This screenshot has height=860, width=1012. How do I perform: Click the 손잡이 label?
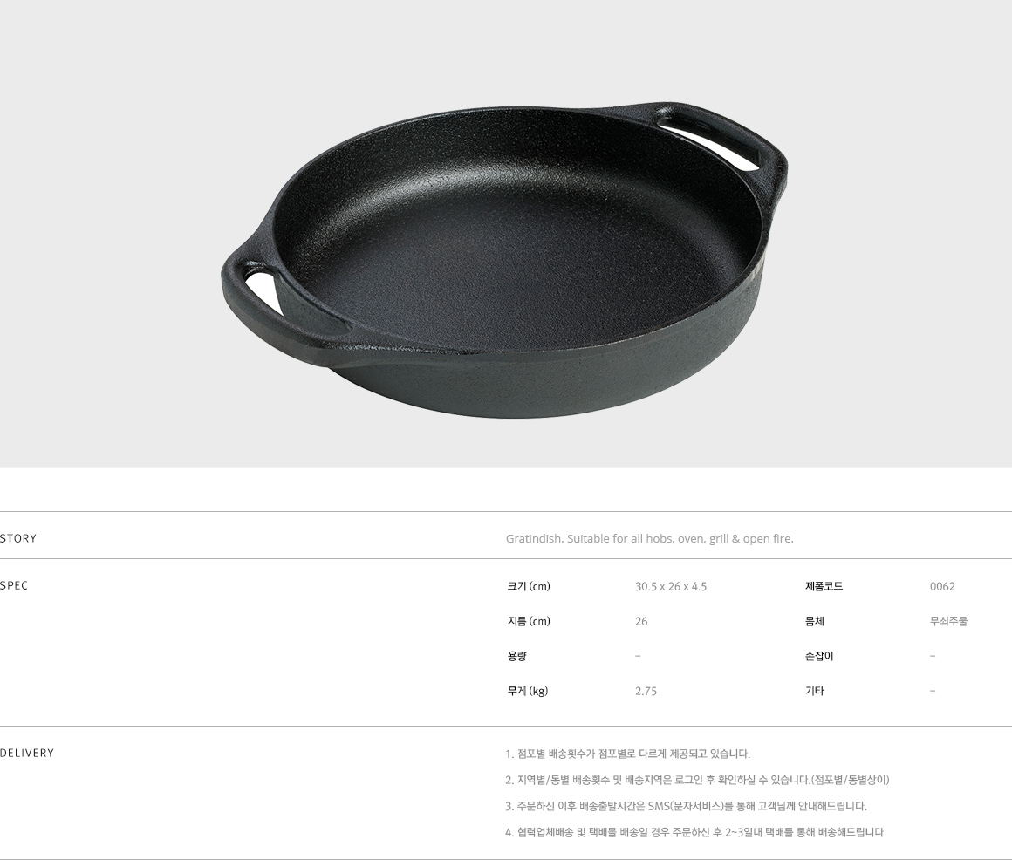pos(820,656)
